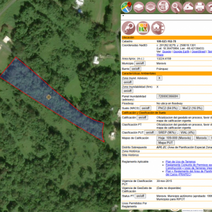The height and width of the screenshot is (212, 212).
Task: Click the circular arrow pointer icon
Action: 128,28
